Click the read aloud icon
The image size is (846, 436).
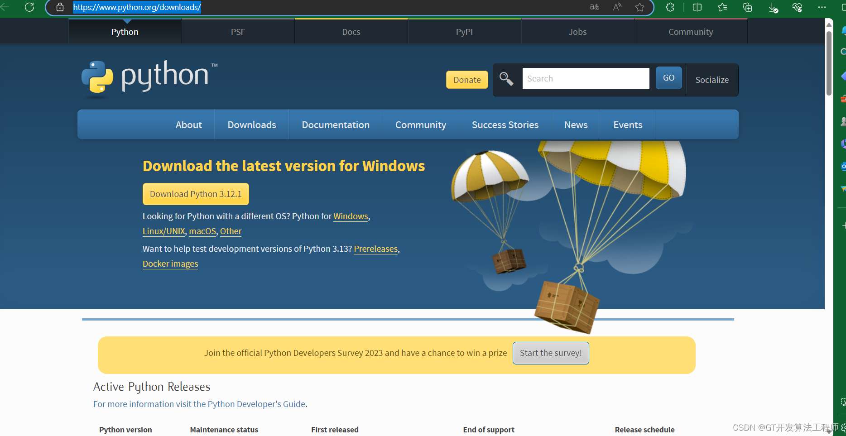pyautogui.click(x=617, y=7)
